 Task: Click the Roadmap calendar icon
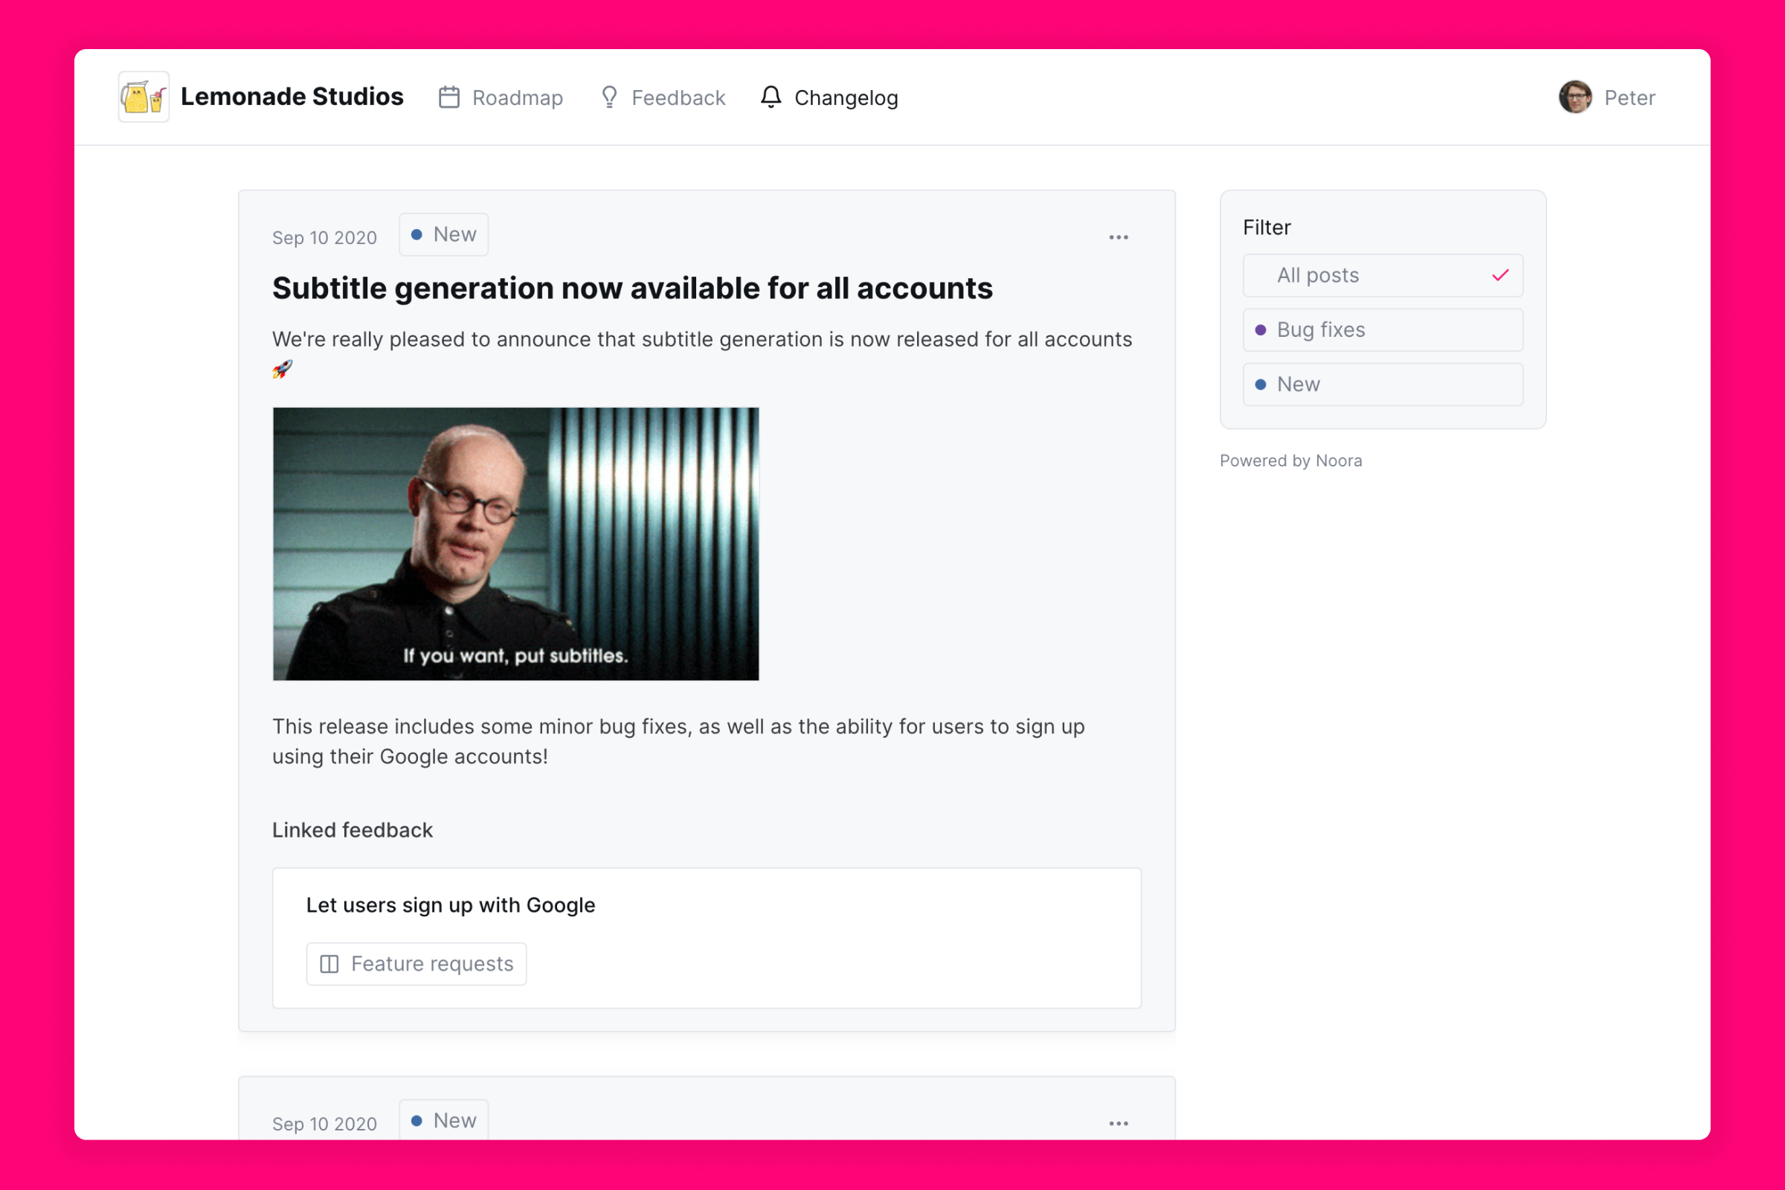point(449,97)
